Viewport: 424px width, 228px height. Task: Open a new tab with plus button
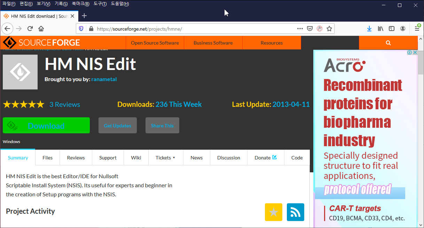(x=84, y=16)
